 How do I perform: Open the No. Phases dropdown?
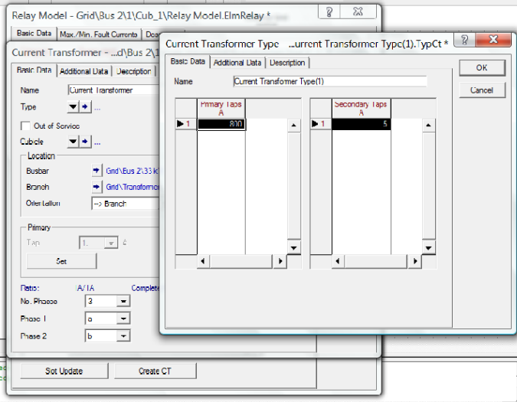tap(123, 302)
